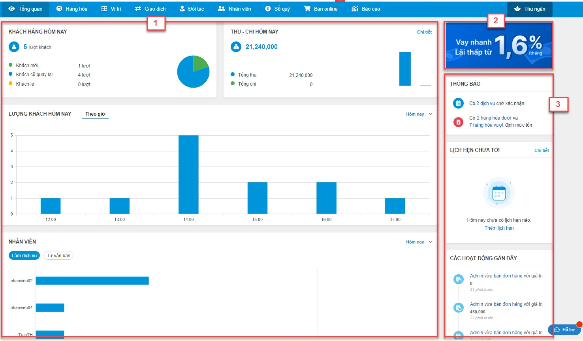Image resolution: width=583 pixels, height=341 pixels.
Task: Click Admin link in activity valued 0
Action: tap(476, 276)
